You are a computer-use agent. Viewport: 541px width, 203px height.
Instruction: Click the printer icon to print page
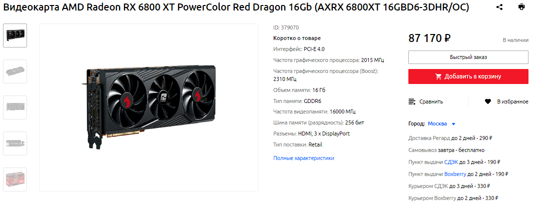pyautogui.click(x=521, y=7)
